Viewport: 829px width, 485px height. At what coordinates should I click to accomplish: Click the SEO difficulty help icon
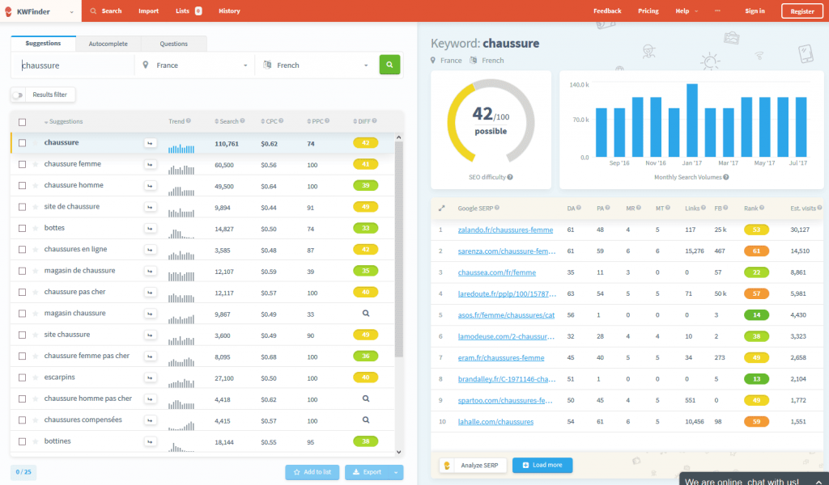coord(510,177)
